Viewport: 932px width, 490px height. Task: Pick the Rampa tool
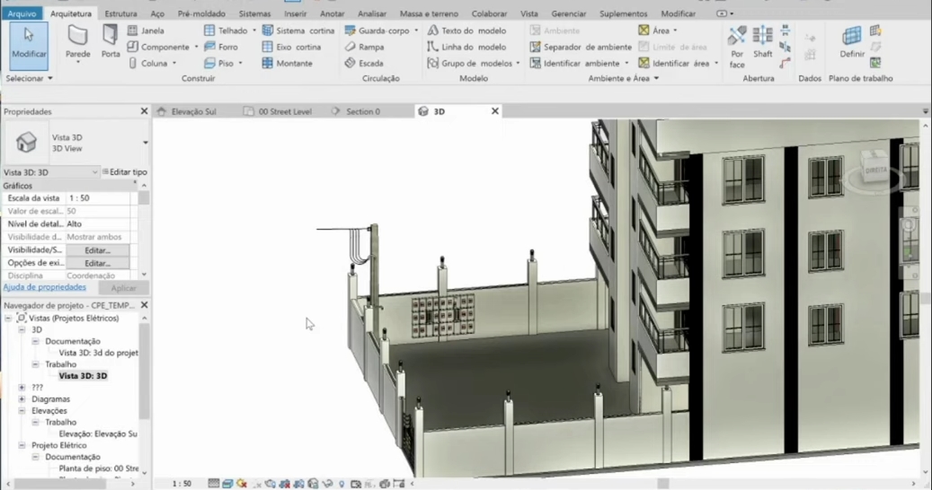point(364,47)
